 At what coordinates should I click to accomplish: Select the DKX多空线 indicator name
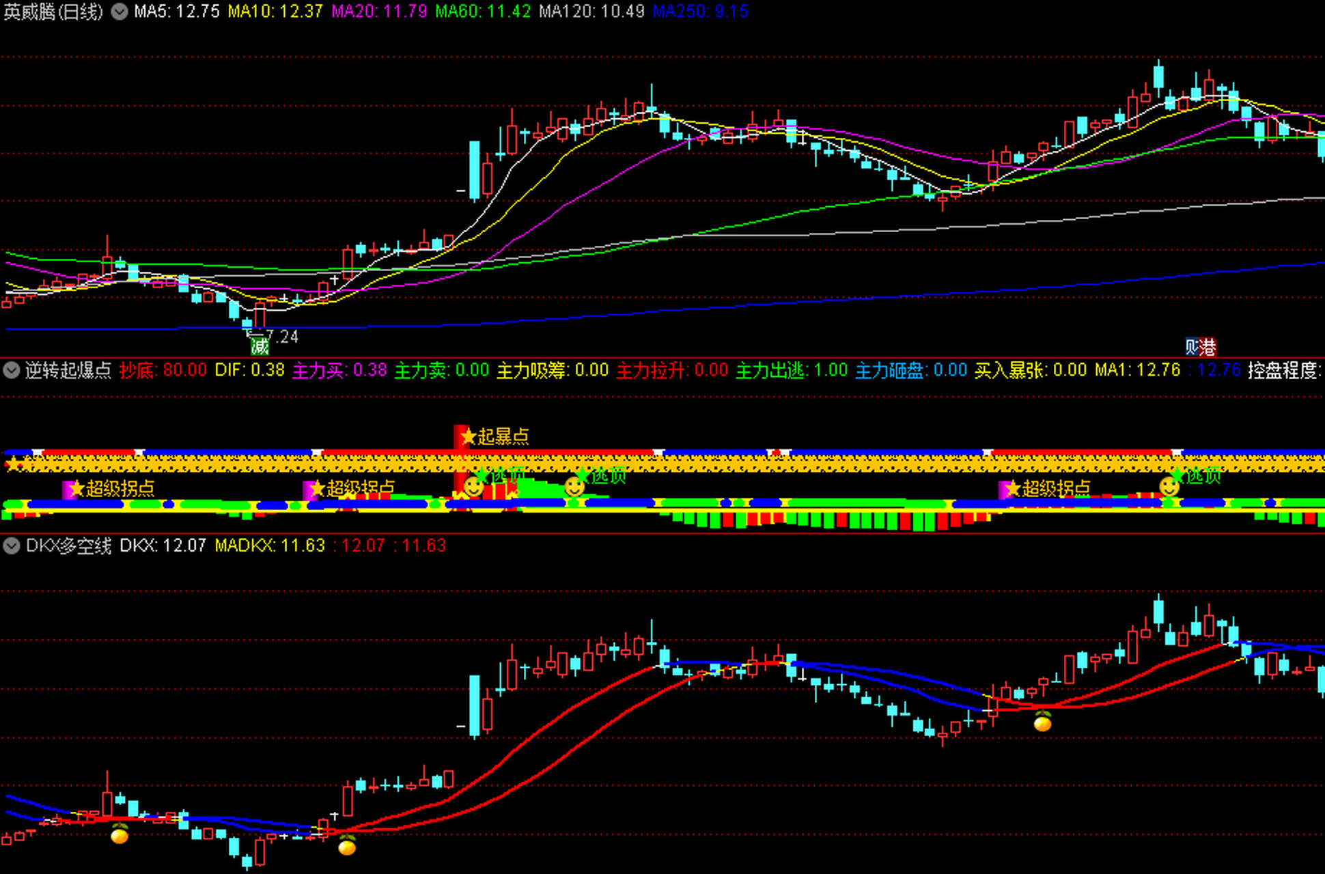(x=68, y=546)
